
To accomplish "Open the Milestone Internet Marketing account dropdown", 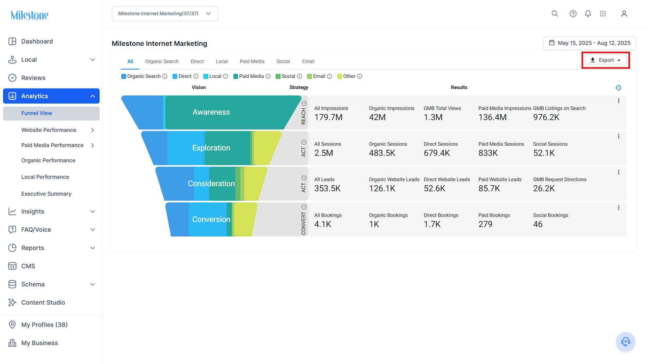I will pyautogui.click(x=165, y=13).
